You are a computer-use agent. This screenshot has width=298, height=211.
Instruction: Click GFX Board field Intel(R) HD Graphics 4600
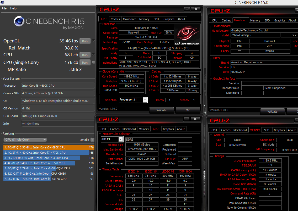point(58,116)
